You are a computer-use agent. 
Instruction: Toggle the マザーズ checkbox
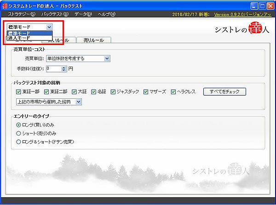146,91
